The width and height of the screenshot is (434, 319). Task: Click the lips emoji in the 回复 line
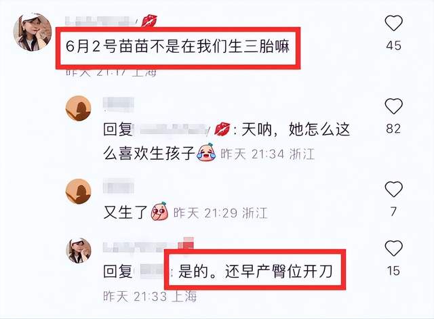(x=222, y=129)
